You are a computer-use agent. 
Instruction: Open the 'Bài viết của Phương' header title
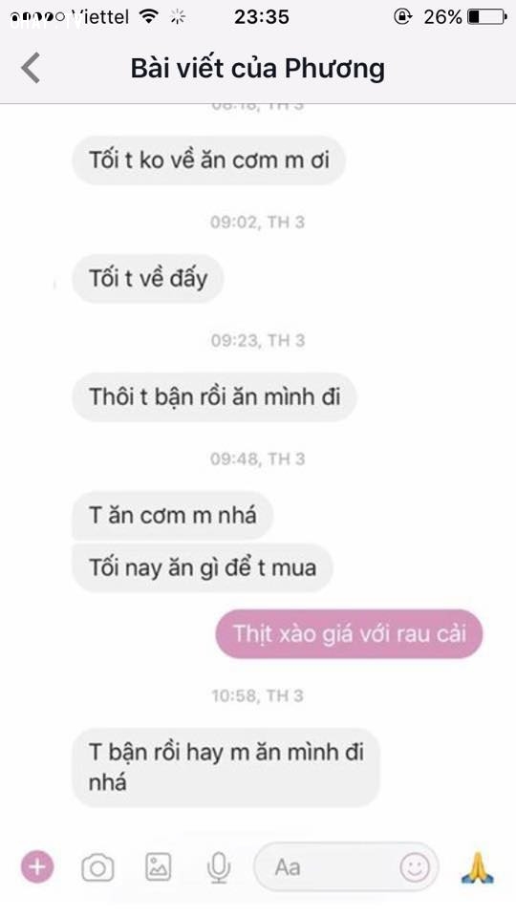(x=257, y=69)
